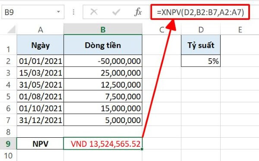Image resolution: width=259 pixels, height=161 pixels.
Task: Select date cell 01/10/2021
Action: [x=40, y=108]
